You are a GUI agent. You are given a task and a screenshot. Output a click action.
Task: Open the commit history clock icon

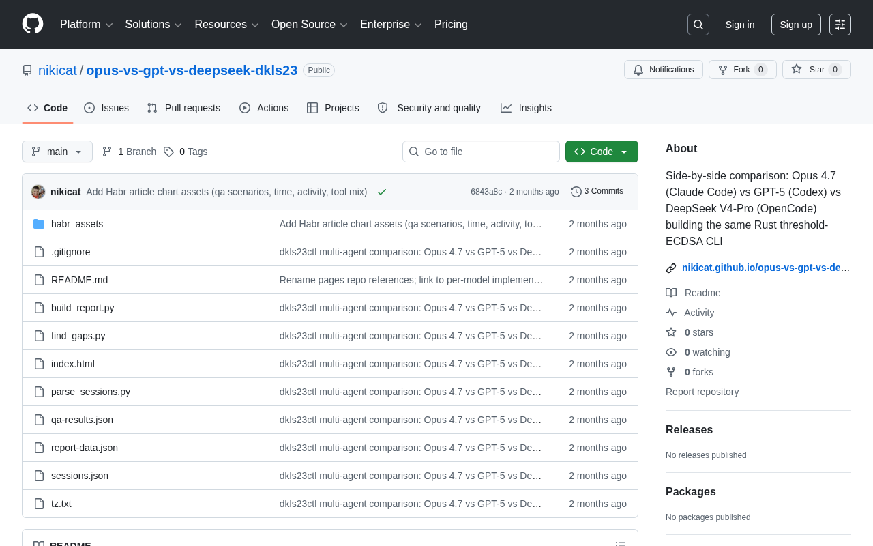pyautogui.click(x=576, y=192)
